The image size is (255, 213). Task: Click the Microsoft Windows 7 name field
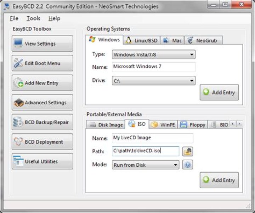tap(154, 67)
